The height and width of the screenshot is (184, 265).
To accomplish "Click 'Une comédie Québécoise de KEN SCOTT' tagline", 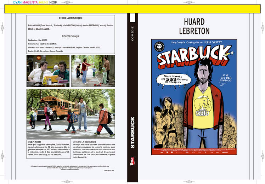I will click(197, 42).
